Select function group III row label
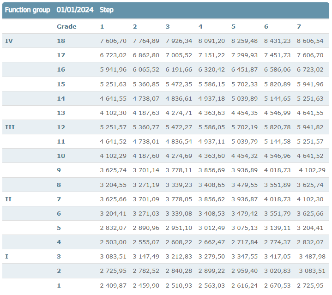This screenshot has height=295, width=332. [10, 127]
